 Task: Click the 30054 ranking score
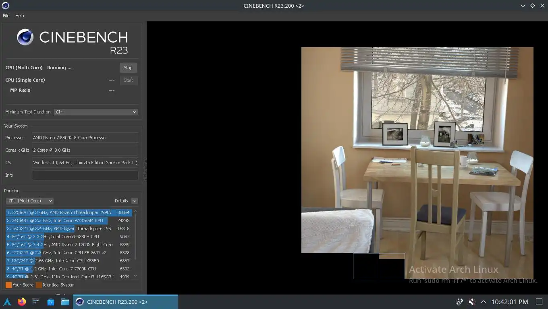click(x=123, y=212)
